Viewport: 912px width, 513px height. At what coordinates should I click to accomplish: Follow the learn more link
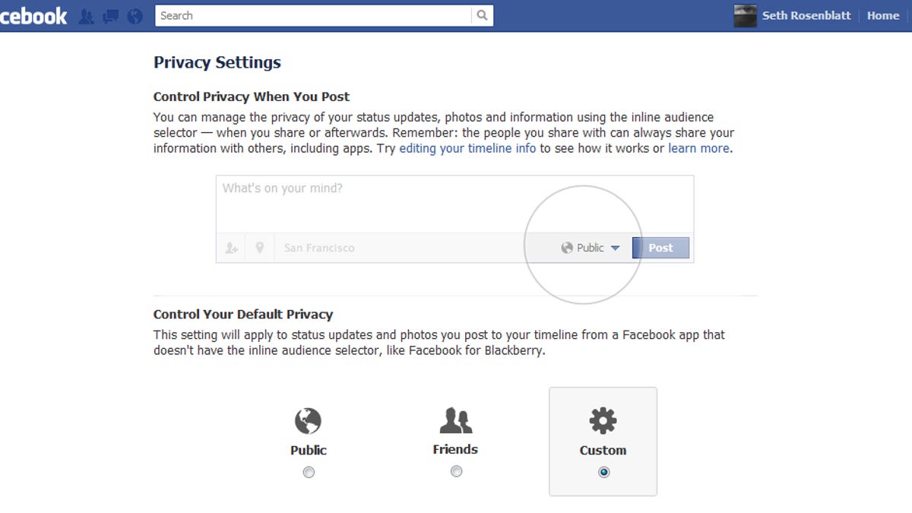[x=698, y=148]
